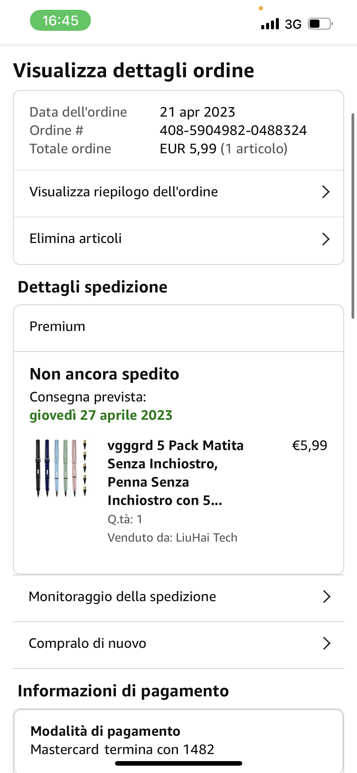This screenshot has height=773, width=357.
Task: Tap the home indicator bar
Action: tap(179, 764)
